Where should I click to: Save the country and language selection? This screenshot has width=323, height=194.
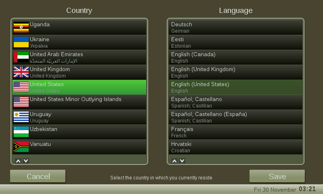[277, 176]
